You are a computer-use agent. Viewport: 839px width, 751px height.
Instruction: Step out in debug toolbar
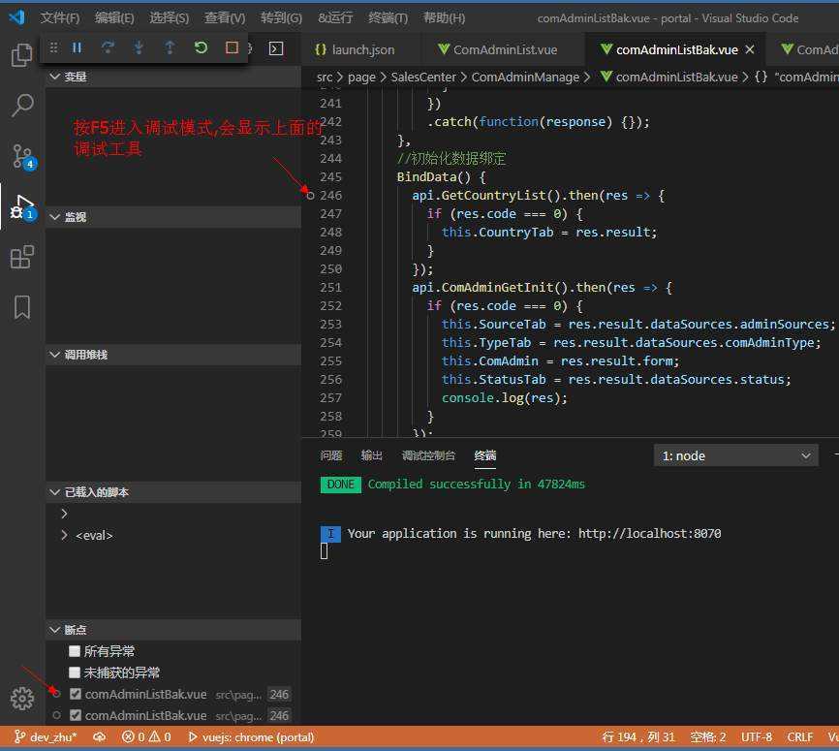pyautogui.click(x=170, y=47)
